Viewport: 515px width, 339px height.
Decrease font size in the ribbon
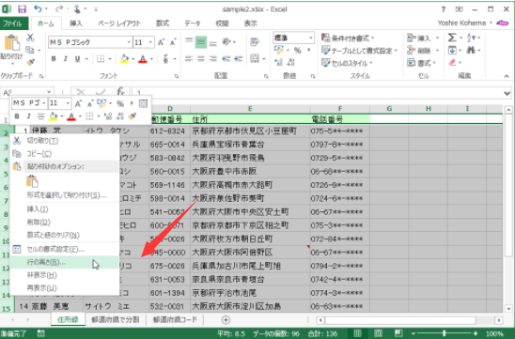173,42
